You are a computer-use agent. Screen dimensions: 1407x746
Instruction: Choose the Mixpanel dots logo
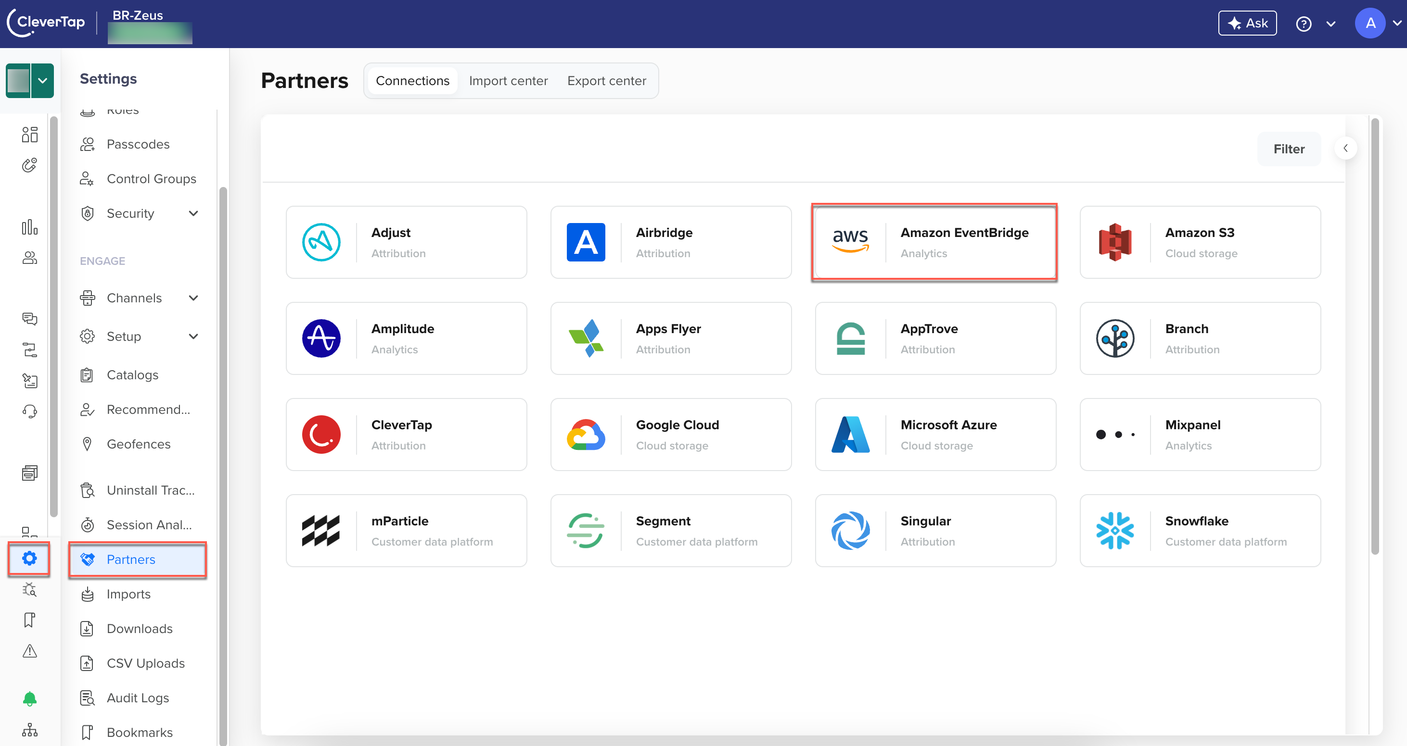pyautogui.click(x=1115, y=435)
